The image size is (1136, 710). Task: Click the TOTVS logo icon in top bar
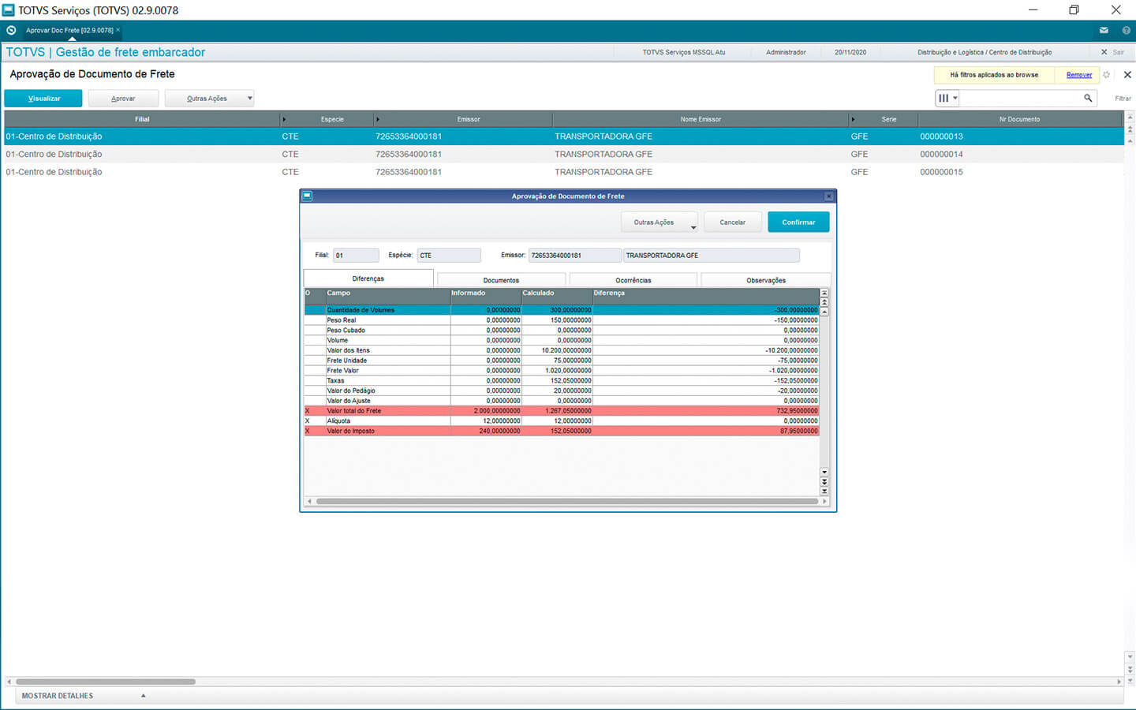point(11,30)
